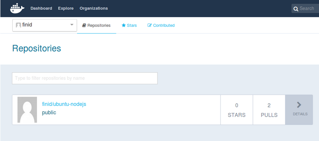Open the finid account dropdown
The height and width of the screenshot is (141, 319).
(x=45, y=25)
